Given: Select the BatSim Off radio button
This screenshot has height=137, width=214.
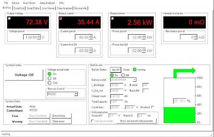Looking at the screenshot, I should (123, 75).
